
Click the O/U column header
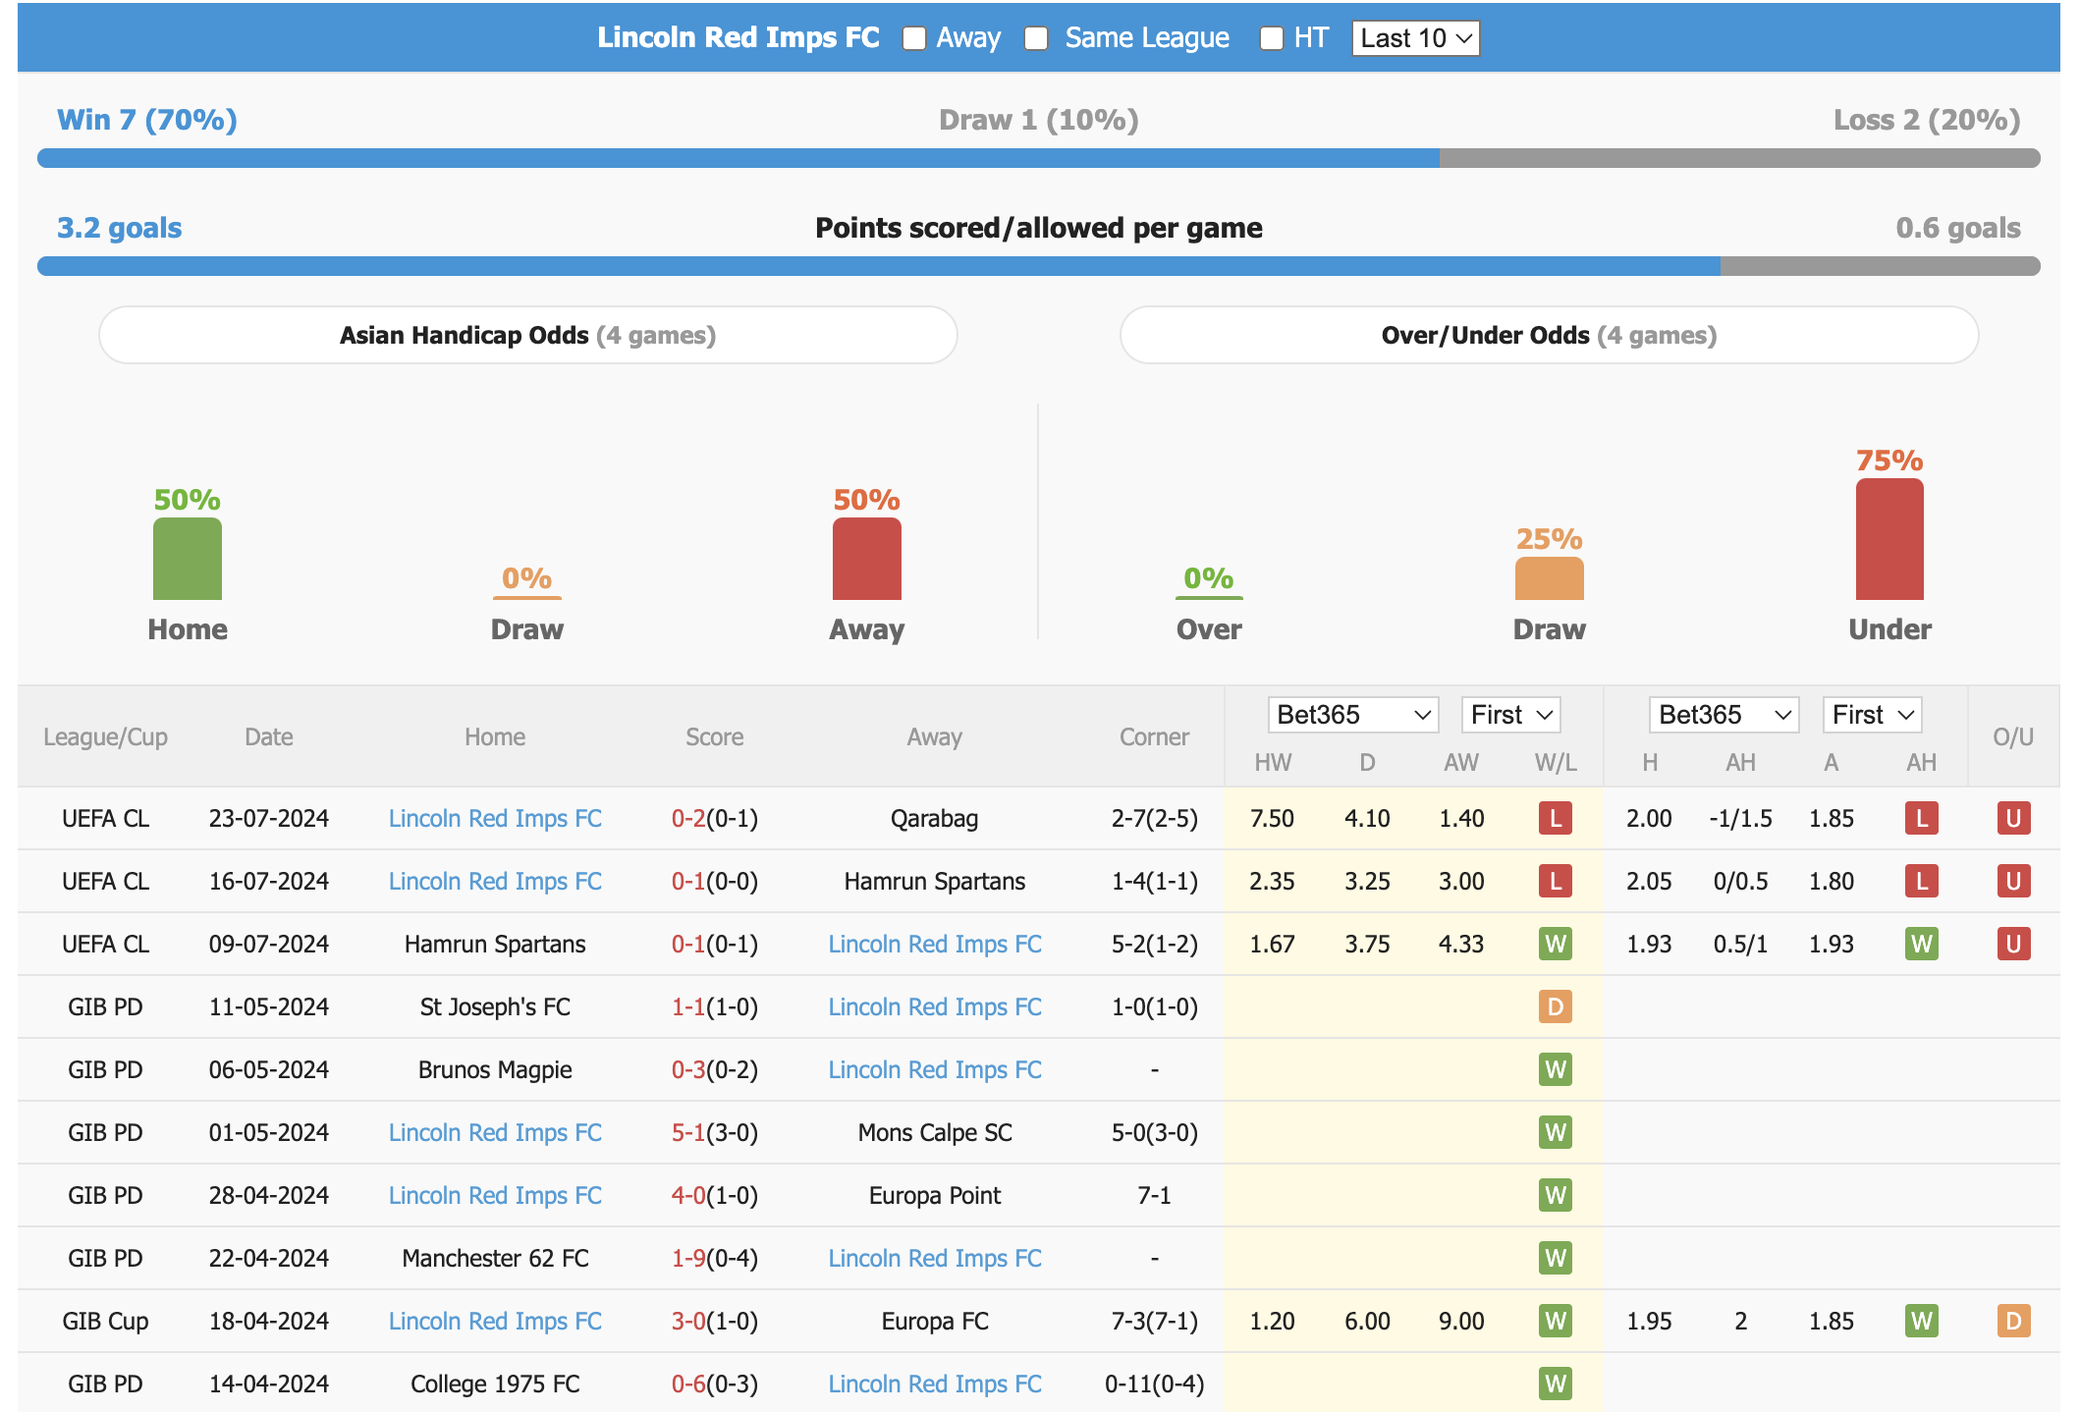(x=2013, y=736)
